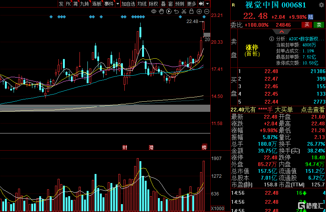Image resolution: width=326 pixels, height=212 pixels.
Task: Click the 换手 26.77% value
Action: click(x=316, y=144)
